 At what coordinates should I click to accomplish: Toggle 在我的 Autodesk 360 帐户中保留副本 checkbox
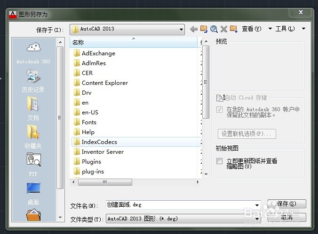point(219,109)
